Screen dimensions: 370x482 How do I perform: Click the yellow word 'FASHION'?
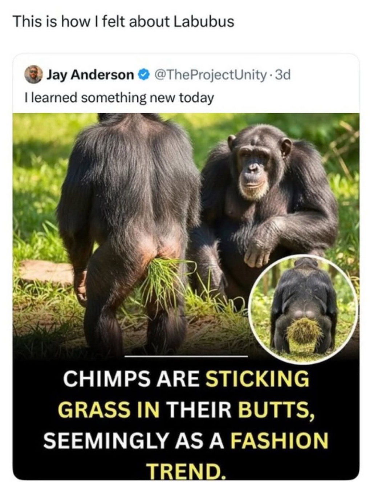[280, 441]
